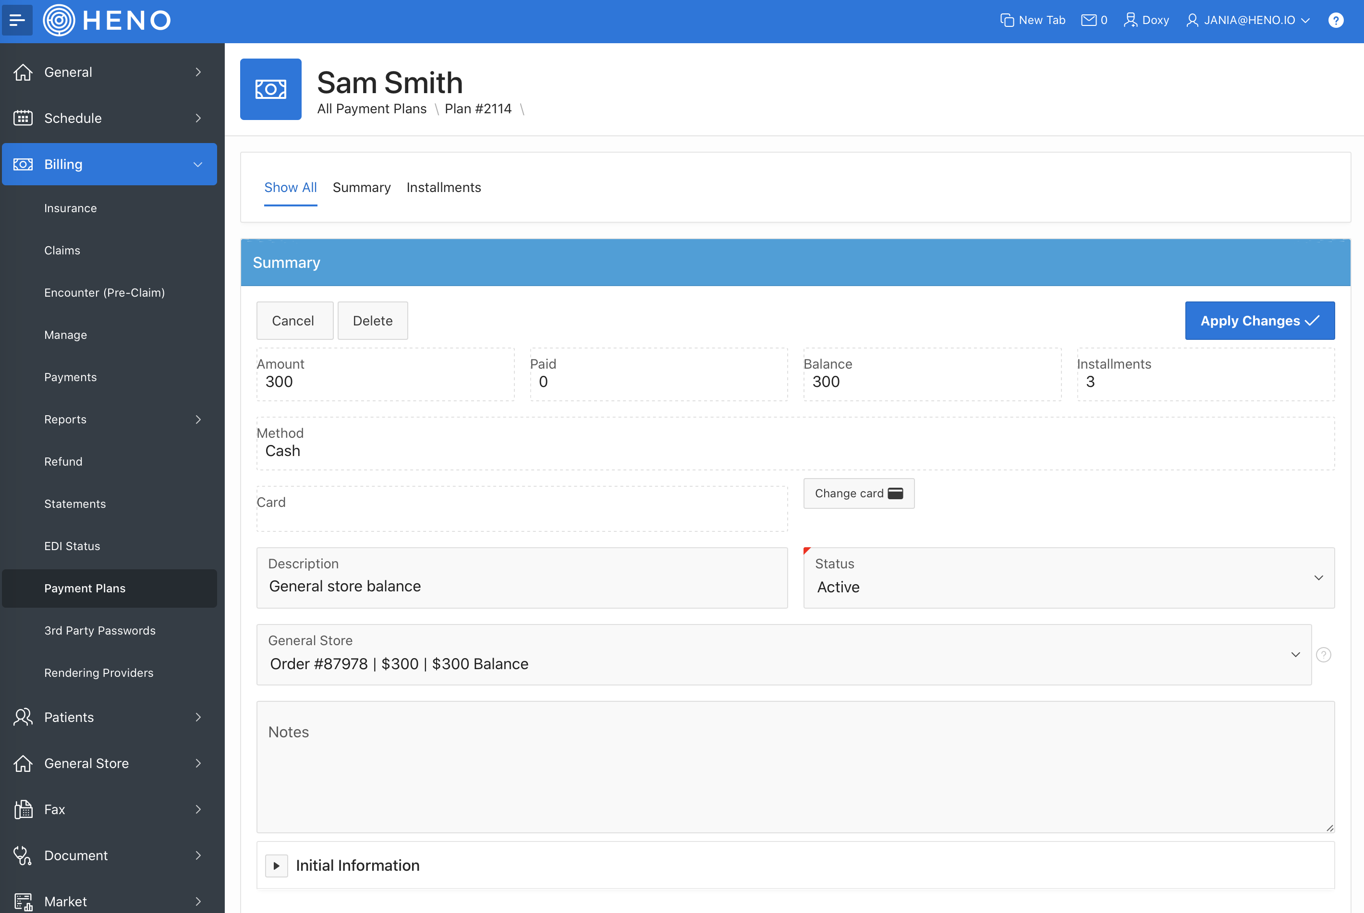Open the All Payment Plans breadcrumb link
The width and height of the screenshot is (1364, 913).
pos(372,109)
